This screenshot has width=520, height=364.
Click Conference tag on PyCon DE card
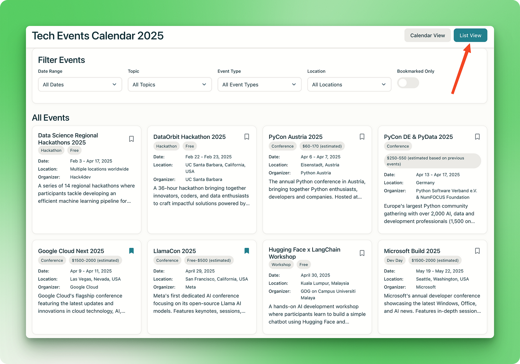point(398,146)
